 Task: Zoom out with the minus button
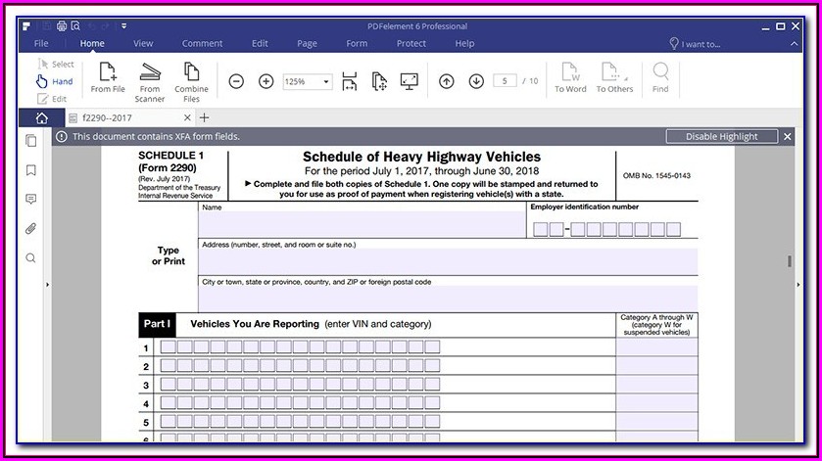[x=236, y=81]
